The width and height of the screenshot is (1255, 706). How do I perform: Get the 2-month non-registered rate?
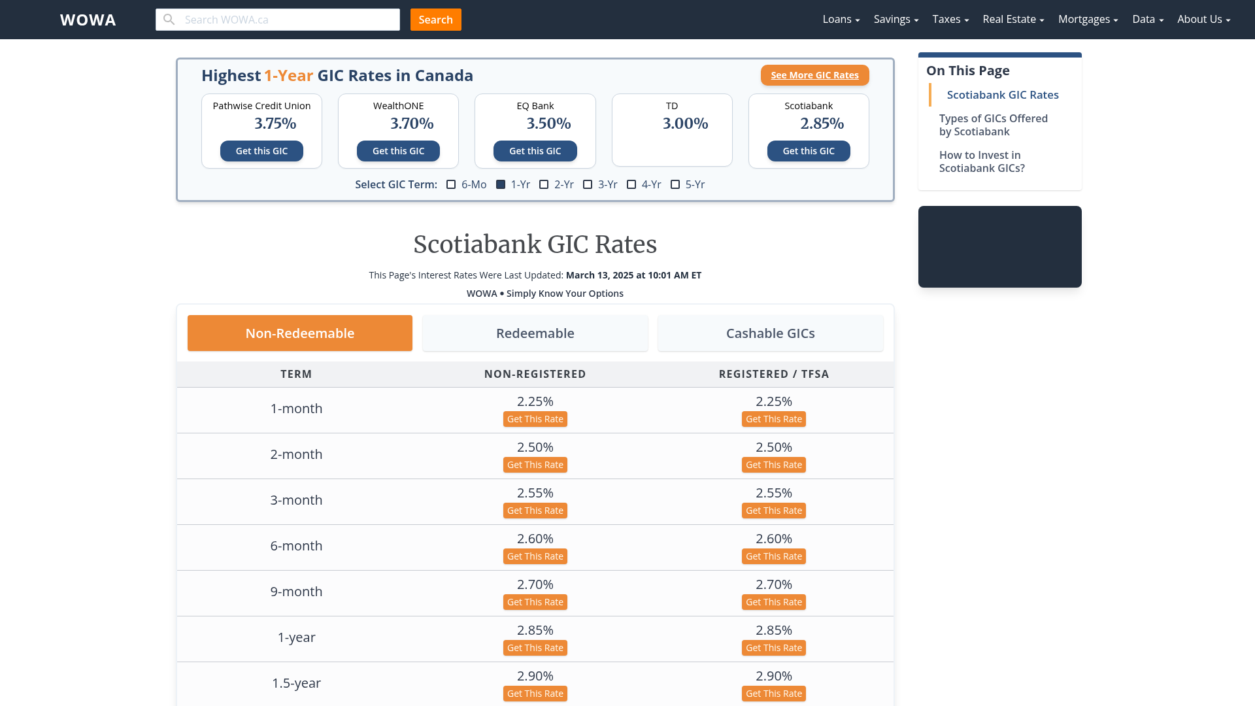(535, 465)
